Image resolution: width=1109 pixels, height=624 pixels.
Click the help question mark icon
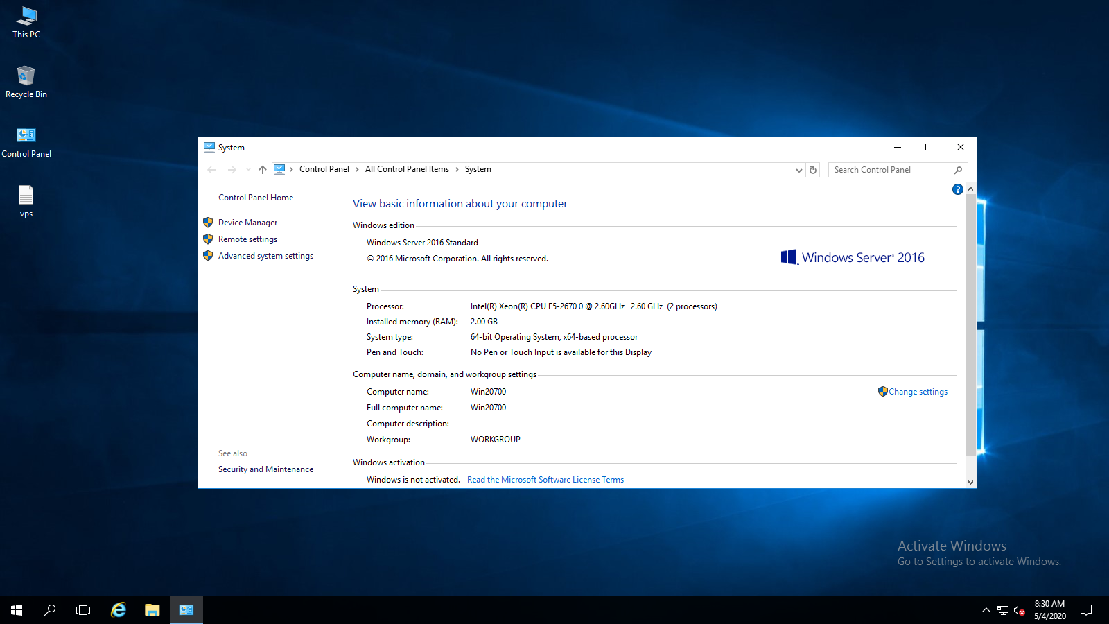[x=957, y=189]
